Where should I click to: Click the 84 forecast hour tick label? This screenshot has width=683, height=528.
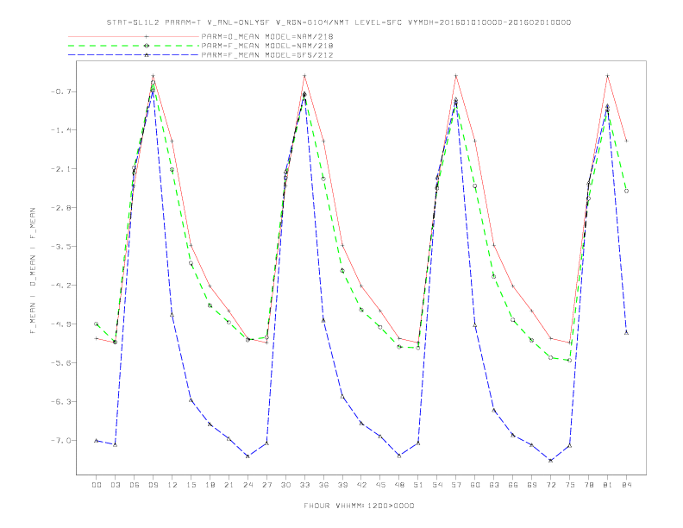pos(627,485)
